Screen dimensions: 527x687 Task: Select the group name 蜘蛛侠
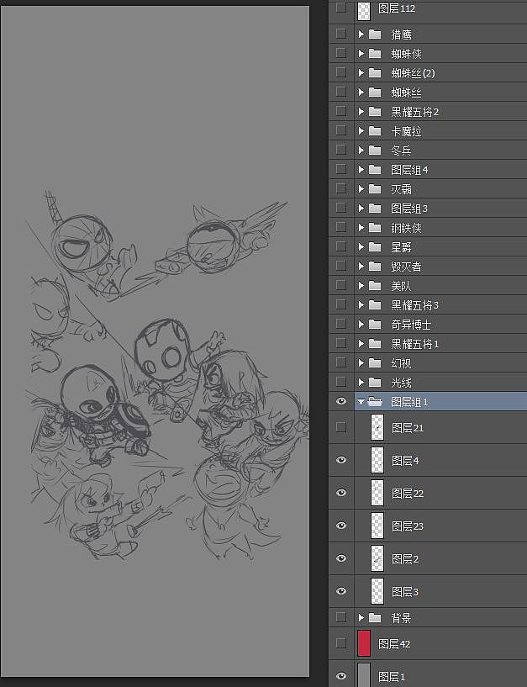(406, 54)
